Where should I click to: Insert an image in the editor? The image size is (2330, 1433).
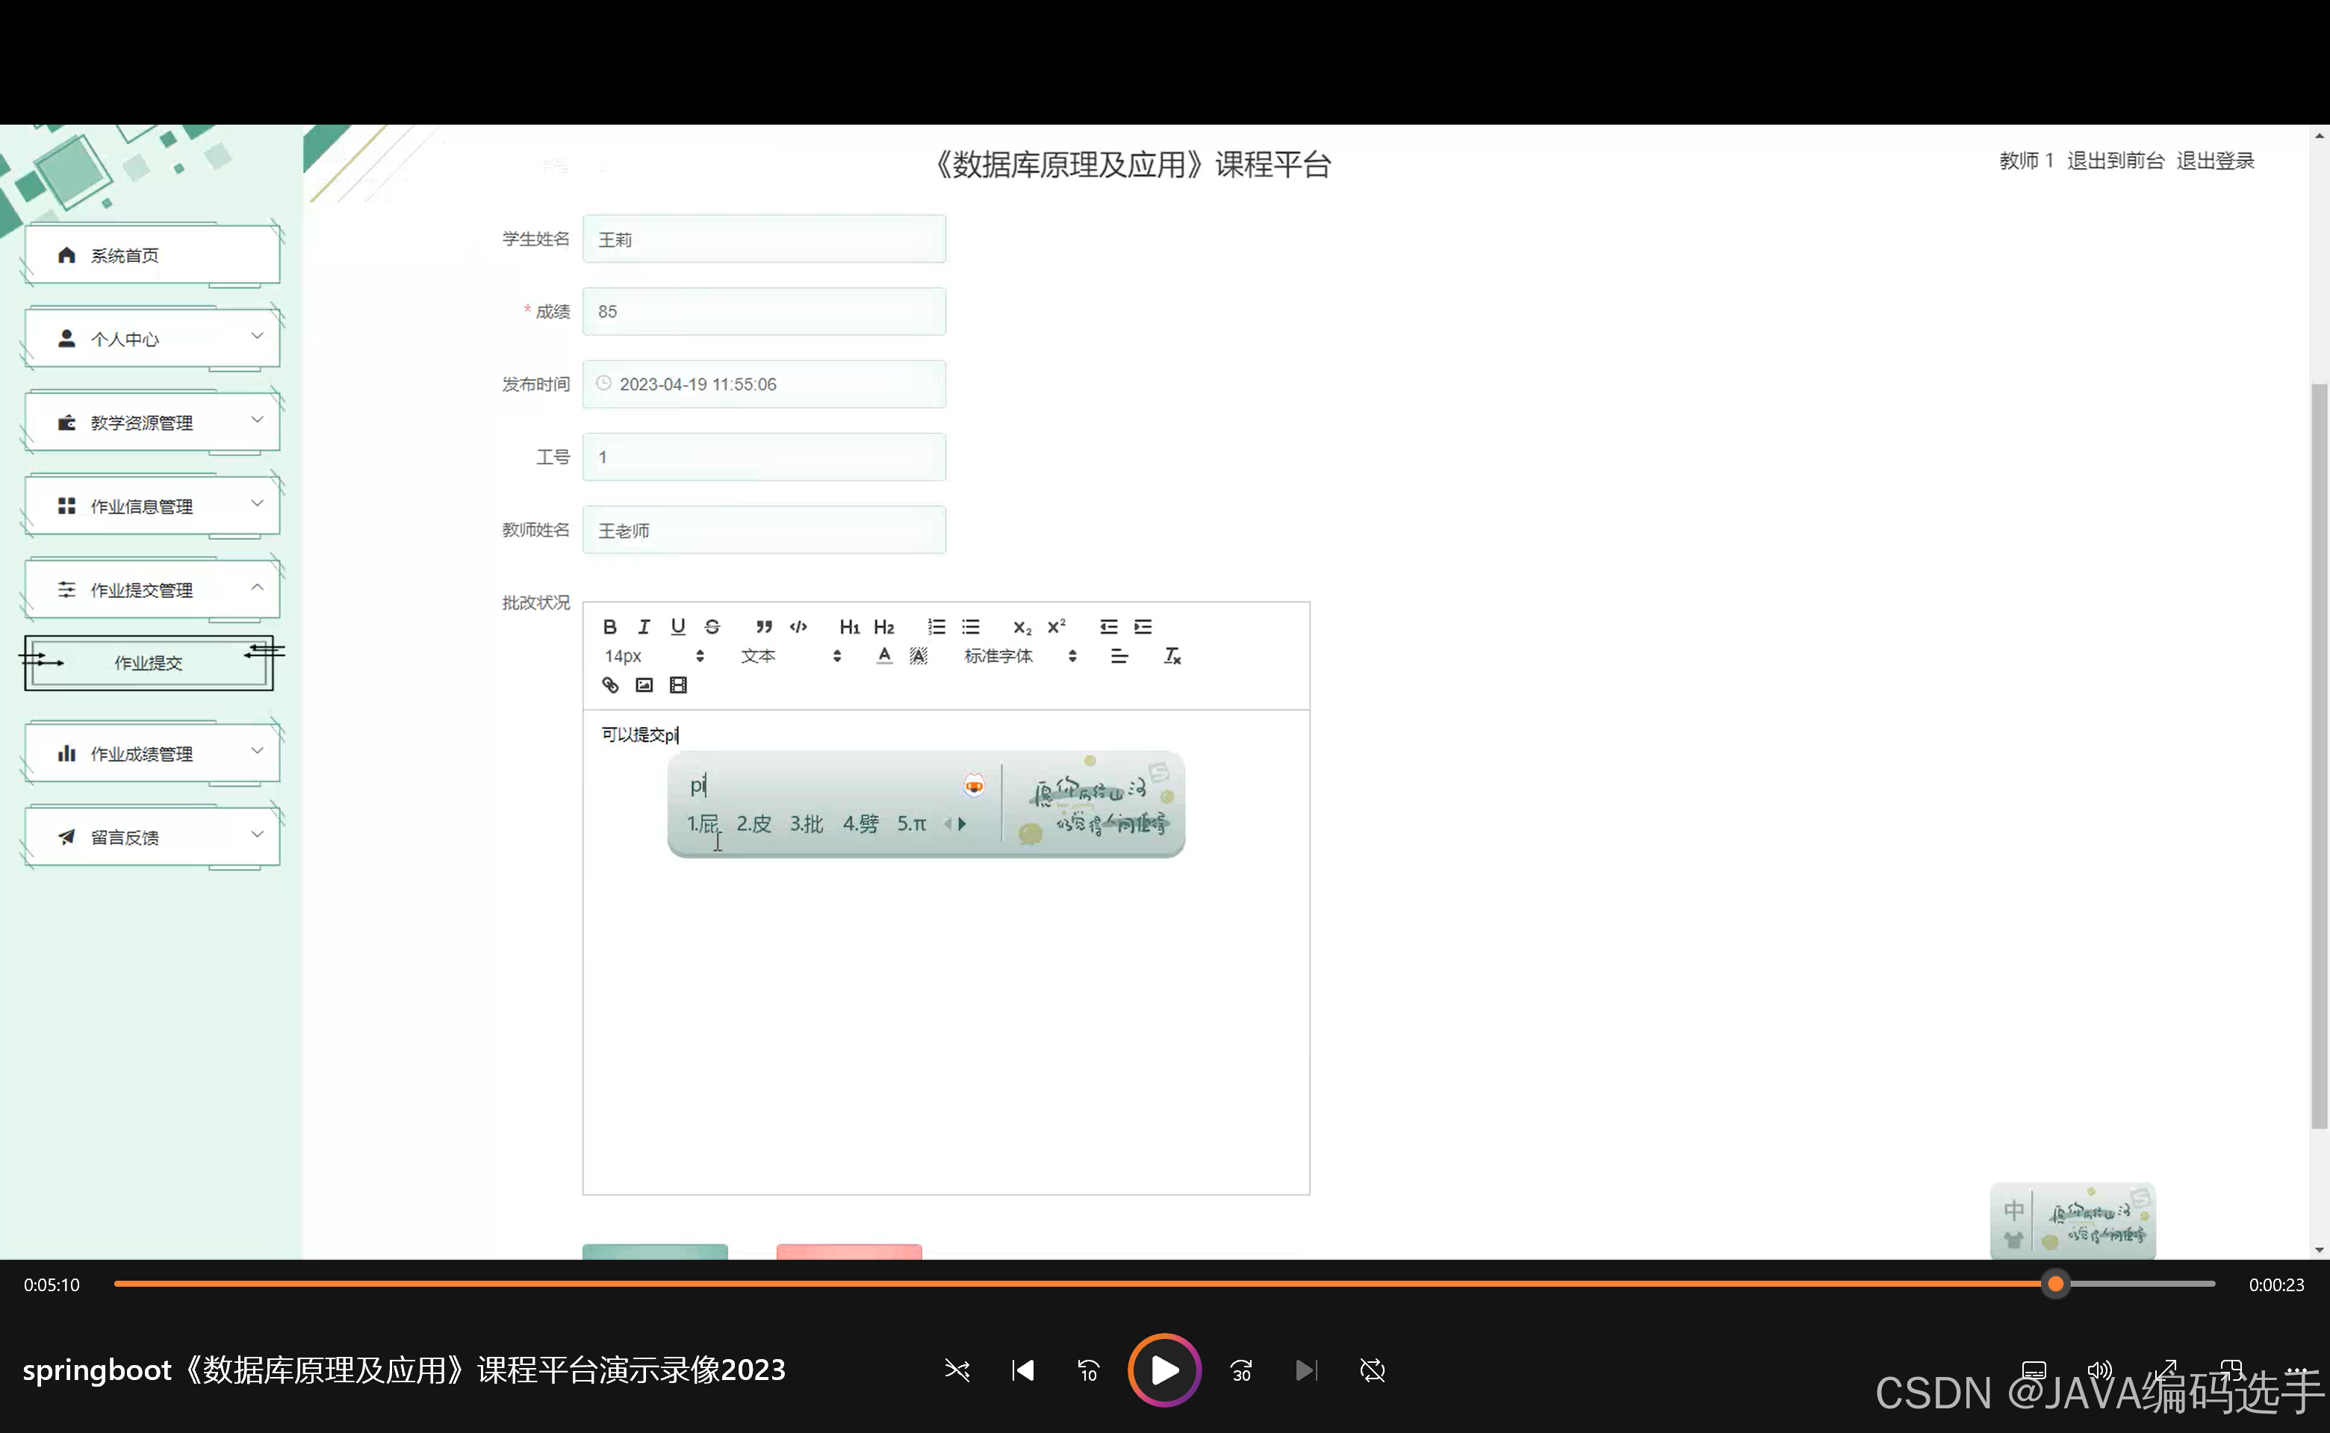[x=644, y=685]
